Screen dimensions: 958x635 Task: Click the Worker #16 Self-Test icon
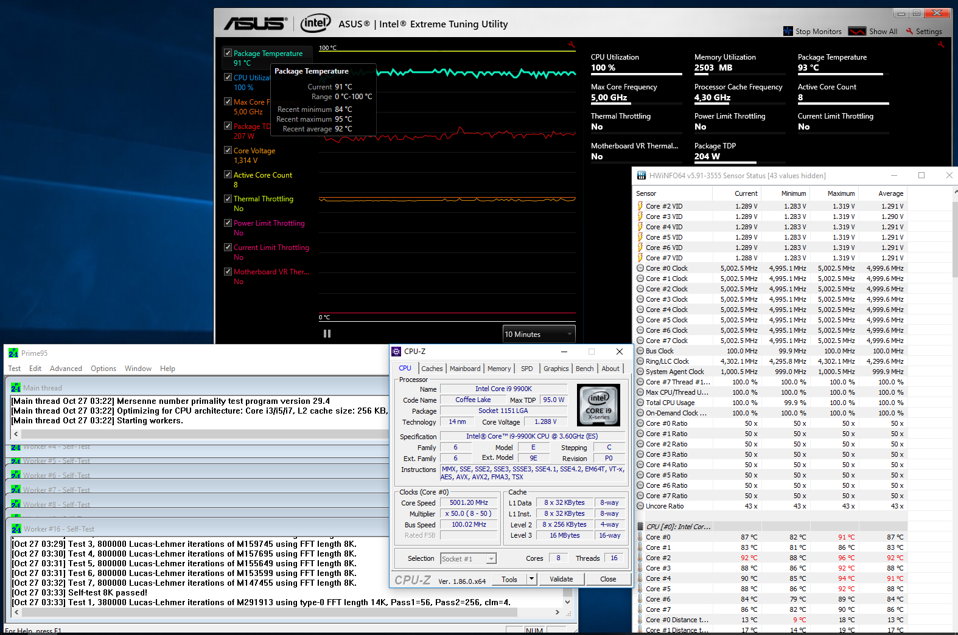click(16, 529)
